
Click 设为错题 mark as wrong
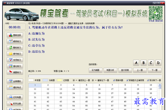tap(96, 70)
